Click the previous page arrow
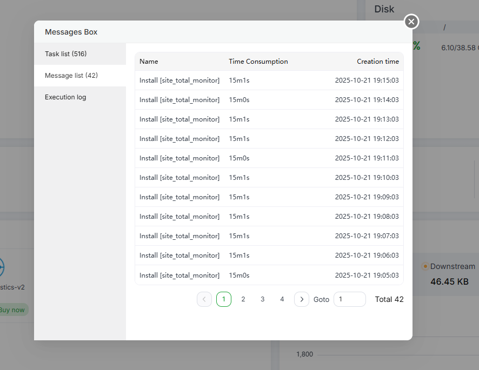The width and height of the screenshot is (479, 370). click(x=204, y=299)
